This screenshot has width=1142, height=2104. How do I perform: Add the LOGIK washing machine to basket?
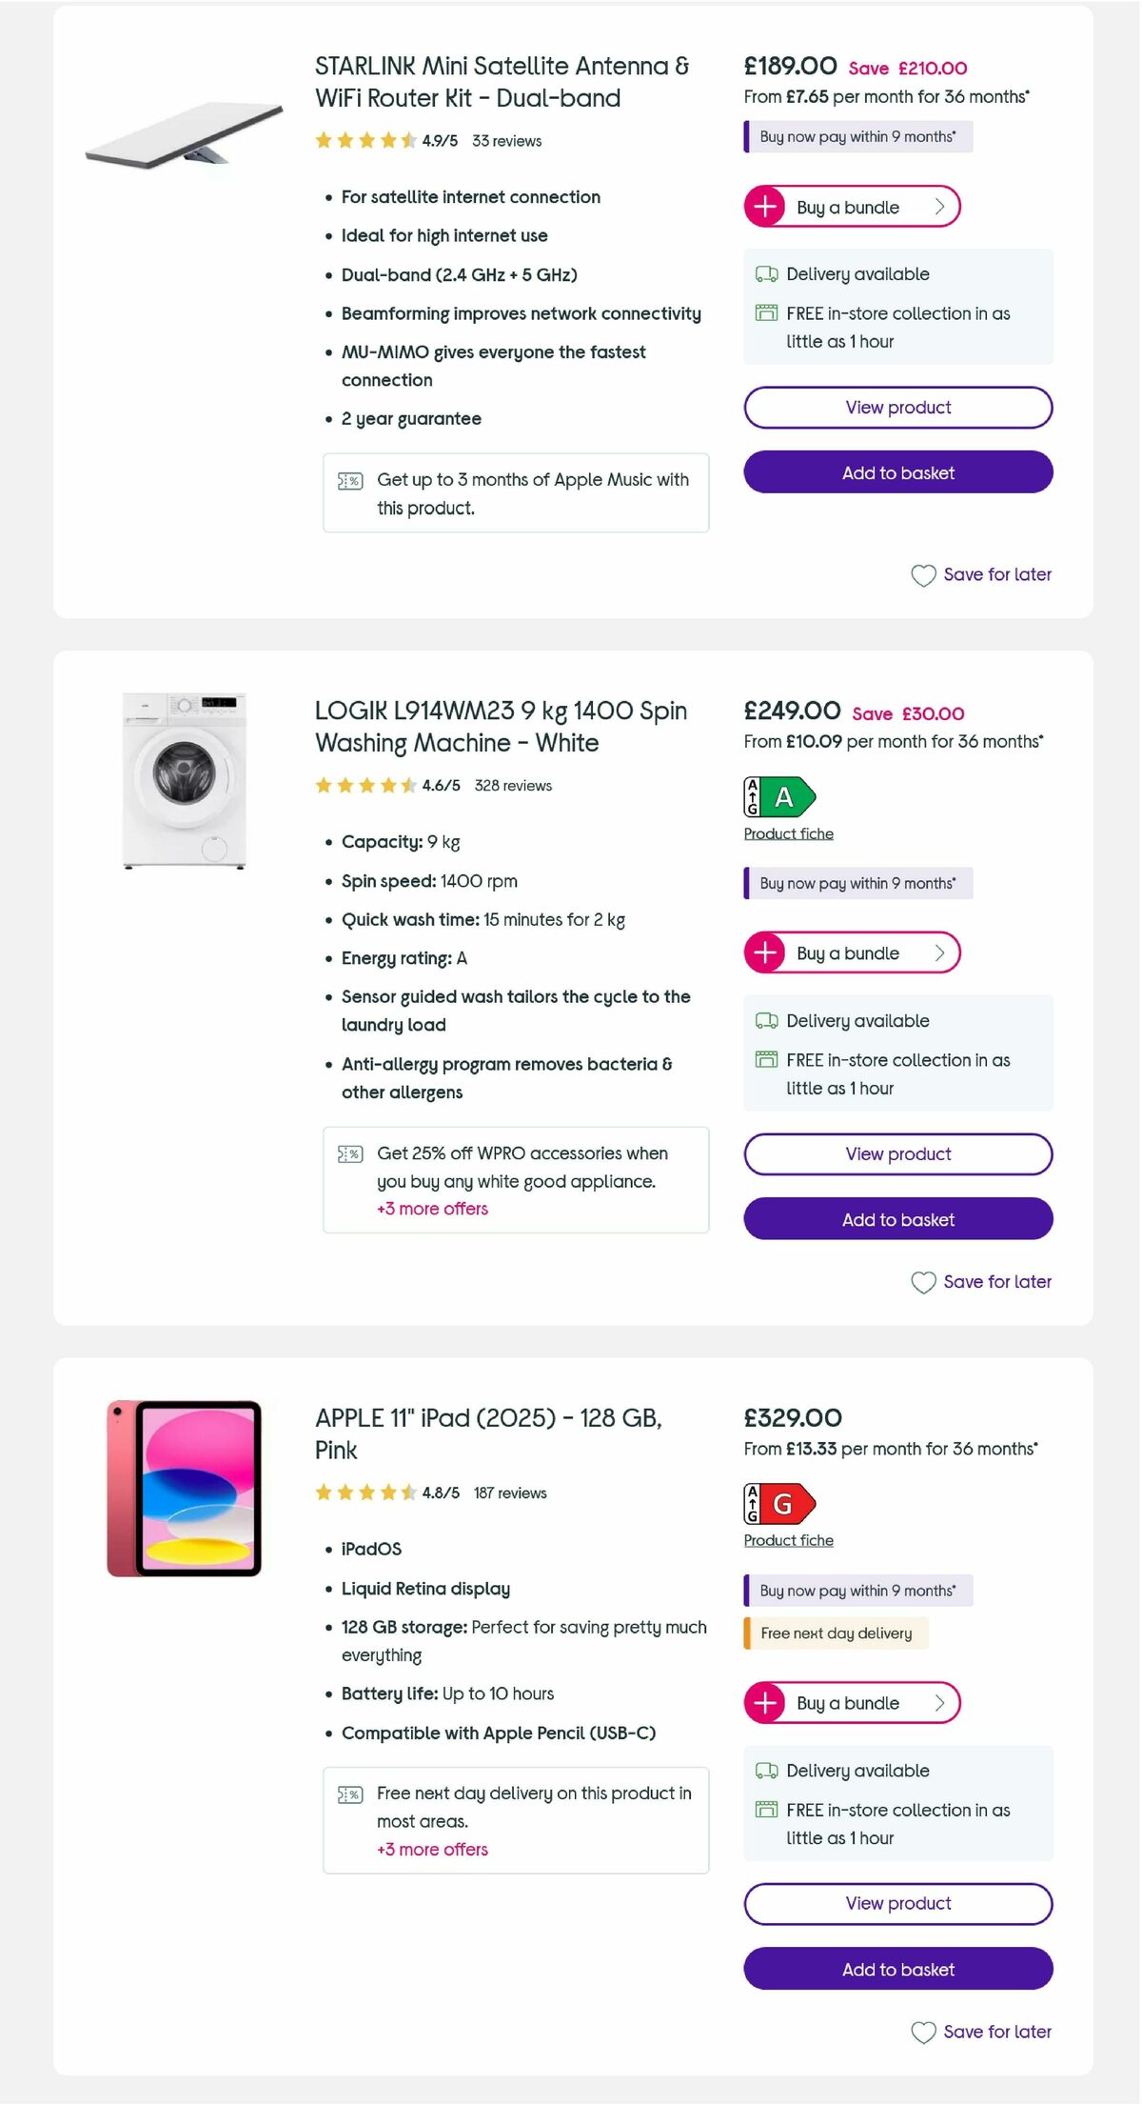click(896, 1220)
